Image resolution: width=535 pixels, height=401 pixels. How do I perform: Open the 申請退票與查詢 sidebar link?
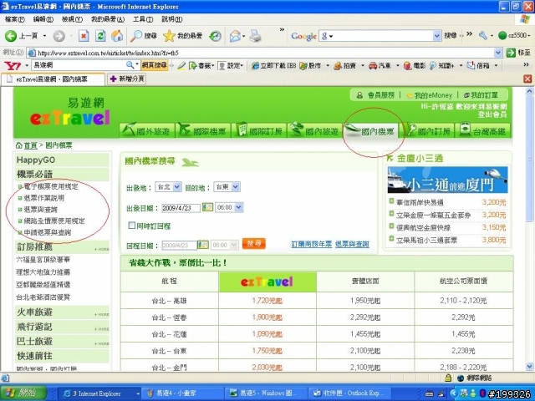click(x=48, y=232)
